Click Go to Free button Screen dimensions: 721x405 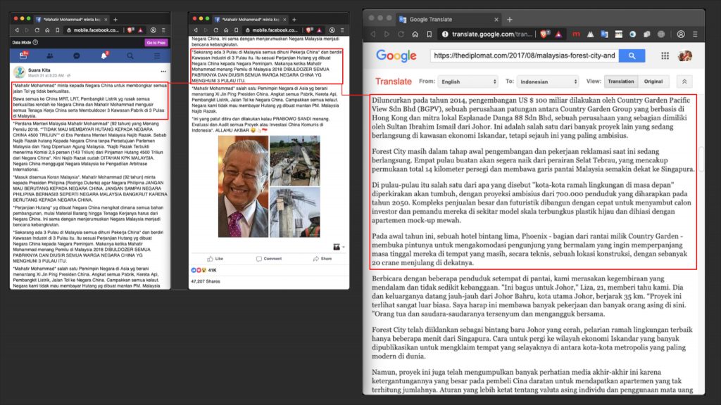point(156,42)
